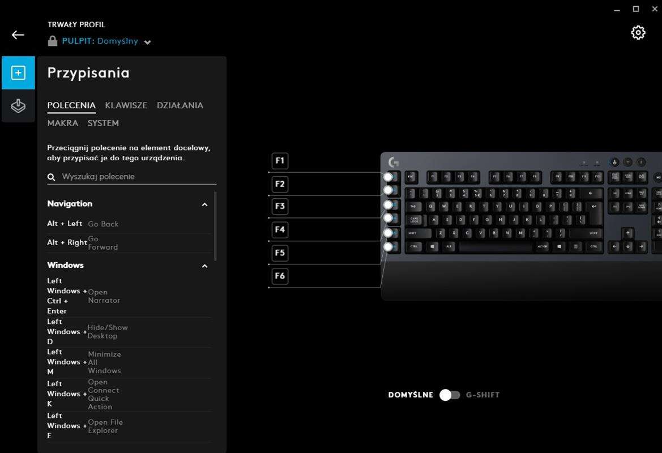The height and width of the screenshot is (453, 662).
Task: Select the Assignments plus icon in sidebar
Action: [18, 72]
